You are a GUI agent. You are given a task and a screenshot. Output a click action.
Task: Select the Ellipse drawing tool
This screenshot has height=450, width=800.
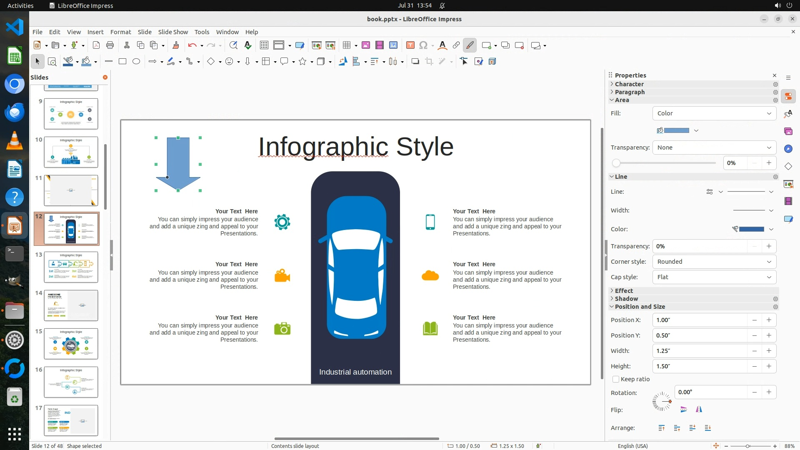[x=136, y=62]
